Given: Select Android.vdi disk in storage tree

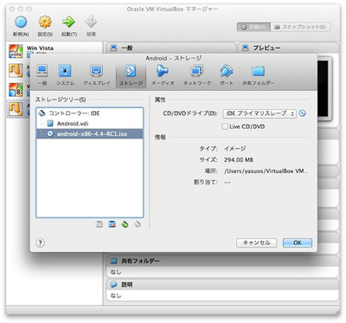Looking at the screenshot, I should 90,124.
